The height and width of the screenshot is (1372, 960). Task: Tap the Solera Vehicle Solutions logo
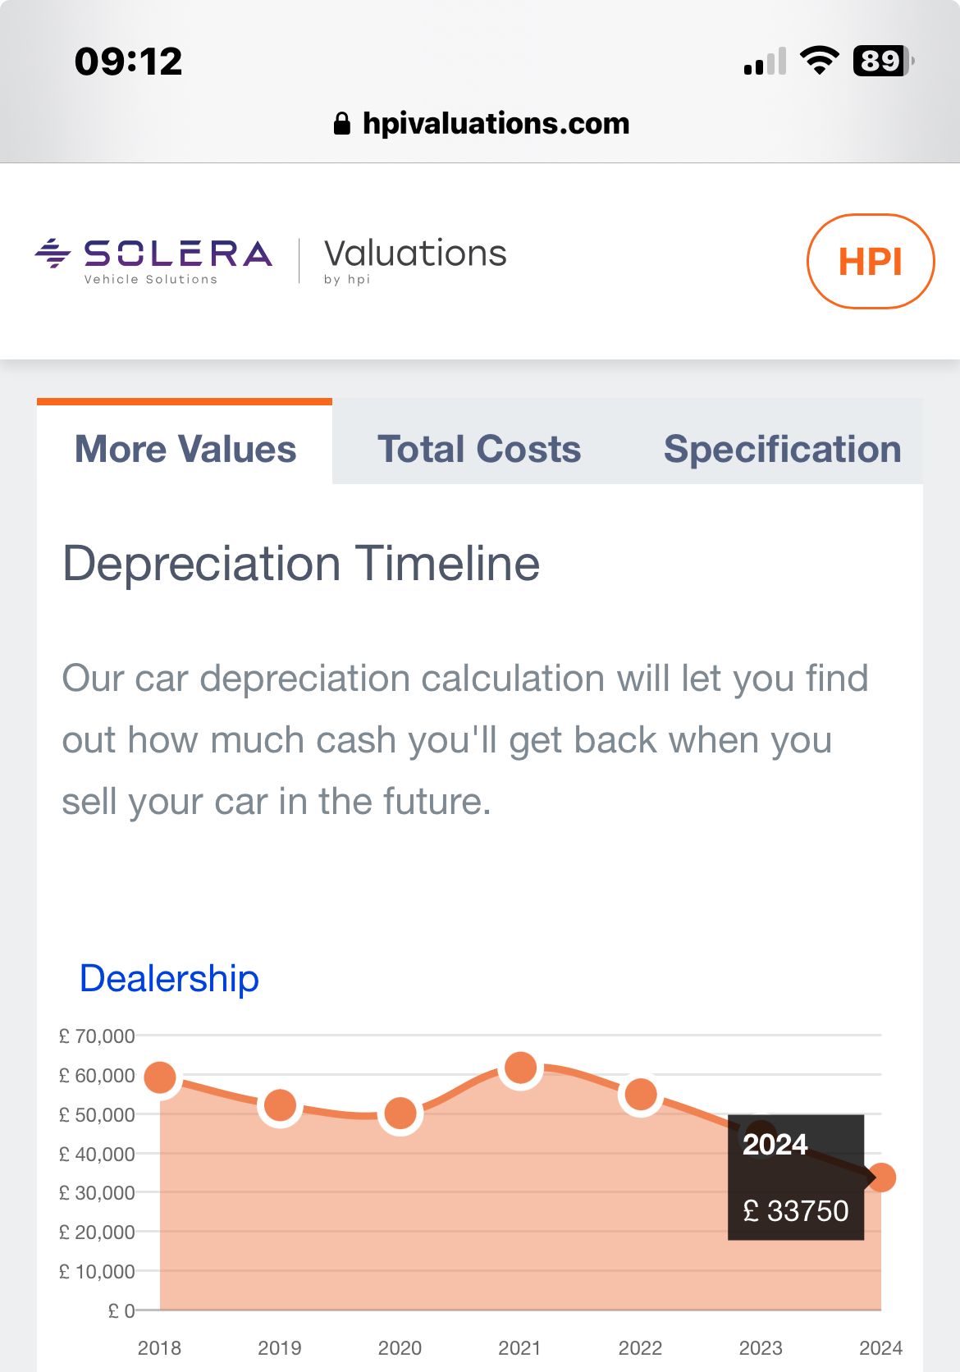153,260
